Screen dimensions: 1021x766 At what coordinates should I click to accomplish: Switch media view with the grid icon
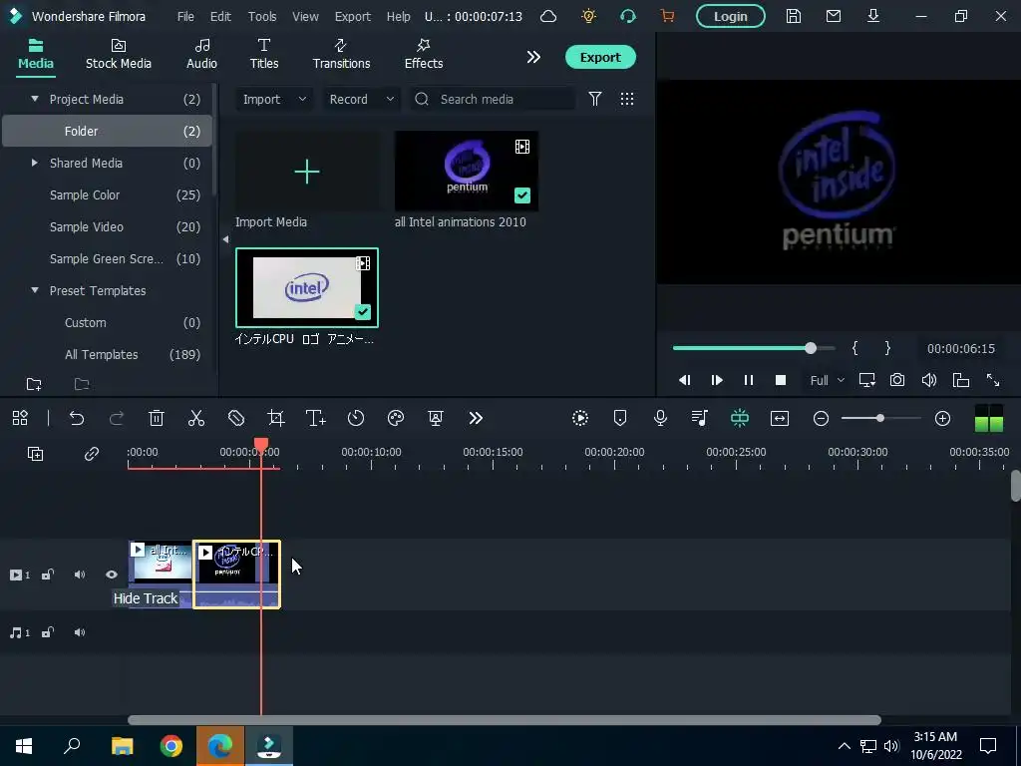point(627,99)
